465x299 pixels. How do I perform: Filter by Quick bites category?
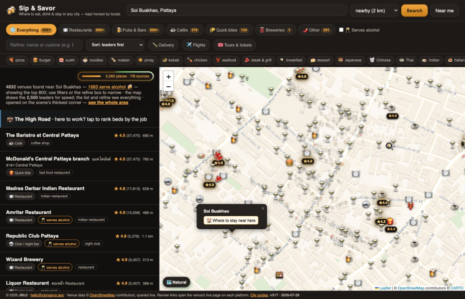pos(229,30)
